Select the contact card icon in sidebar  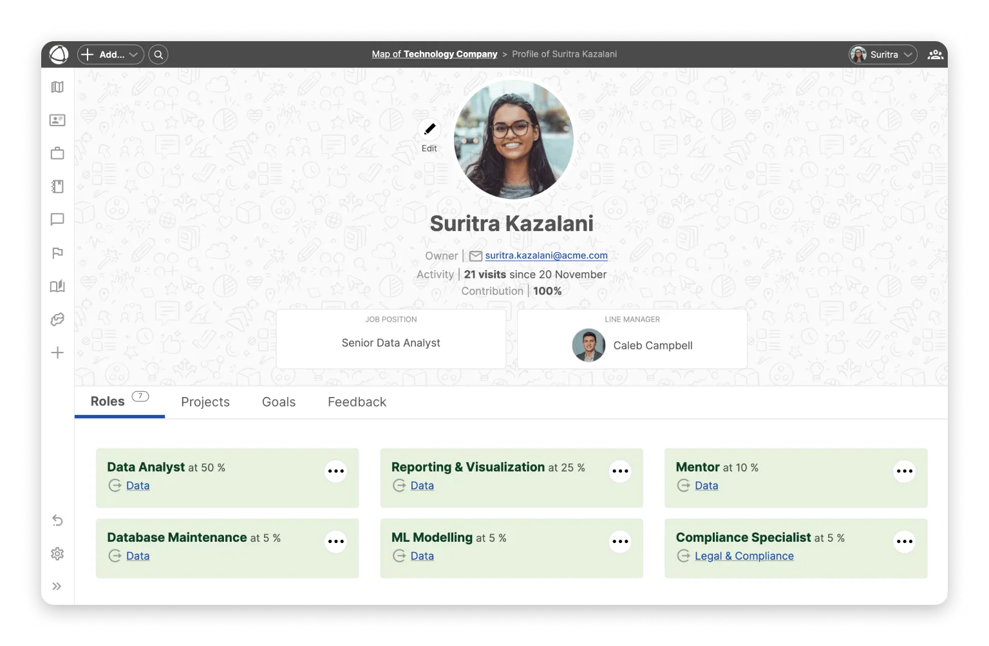point(57,120)
